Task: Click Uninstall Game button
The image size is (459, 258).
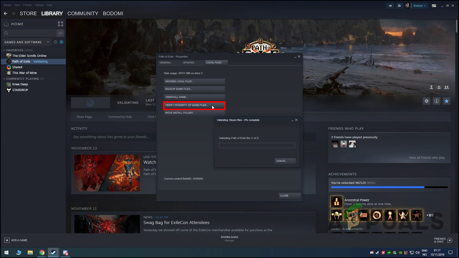Action: click(194, 97)
